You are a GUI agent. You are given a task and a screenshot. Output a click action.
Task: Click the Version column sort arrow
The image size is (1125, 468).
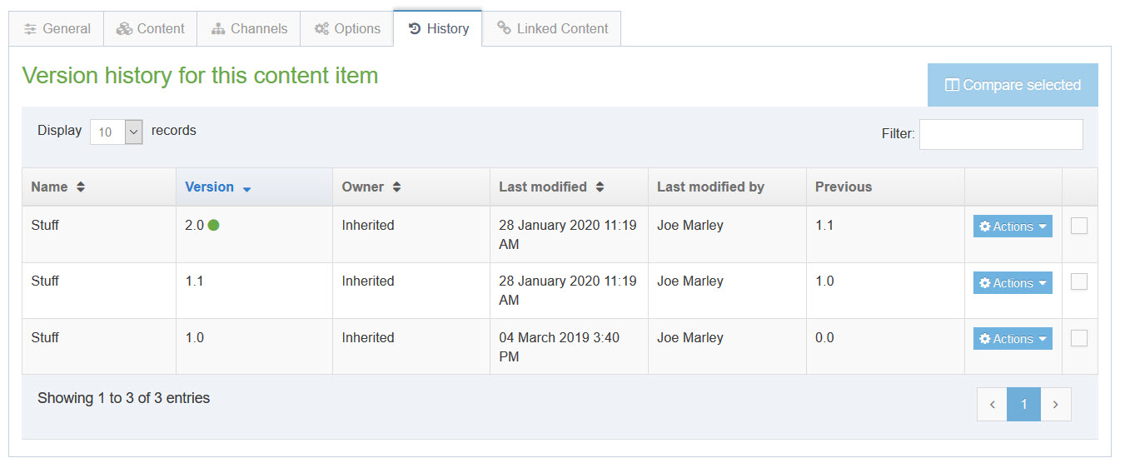[x=246, y=189]
